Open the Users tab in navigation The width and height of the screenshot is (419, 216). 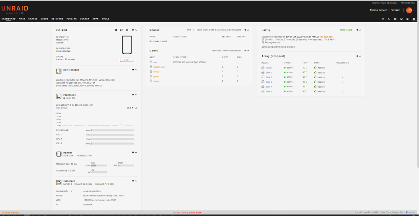44,19
